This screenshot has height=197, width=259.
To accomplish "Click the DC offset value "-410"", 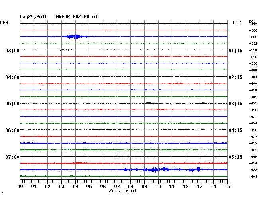I will [x=253, y=90].
